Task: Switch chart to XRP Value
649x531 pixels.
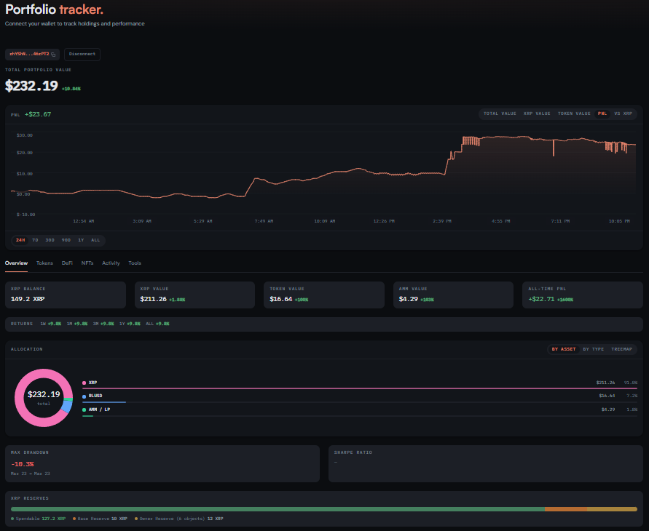Action: point(536,113)
